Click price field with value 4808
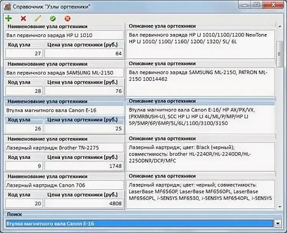Screen dimensions: 287x233 [84, 203]
